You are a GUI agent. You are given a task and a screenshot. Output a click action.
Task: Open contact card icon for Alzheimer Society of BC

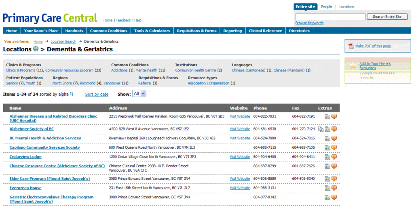[x=327, y=129]
